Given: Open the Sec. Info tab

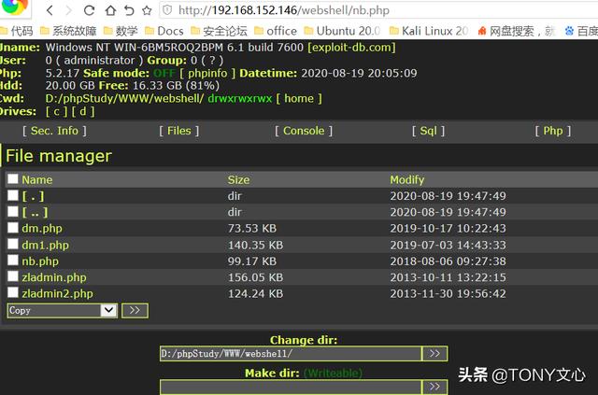Looking at the screenshot, I should 54,131.
